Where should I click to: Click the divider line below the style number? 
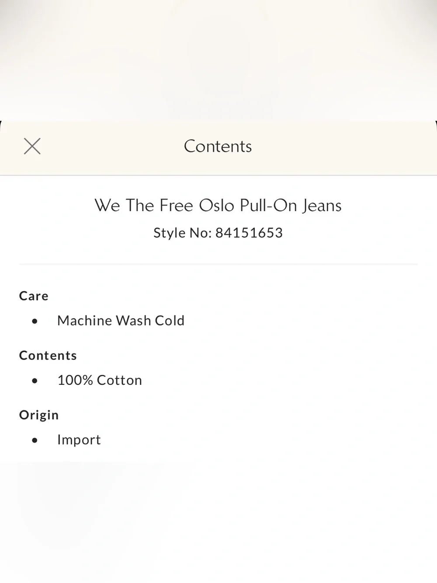218,264
